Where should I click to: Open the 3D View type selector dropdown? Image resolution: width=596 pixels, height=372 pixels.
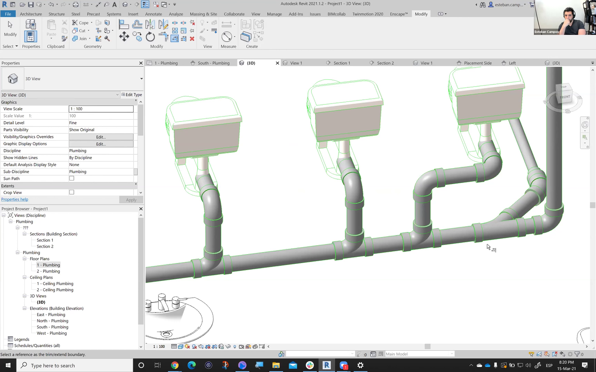point(141,79)
